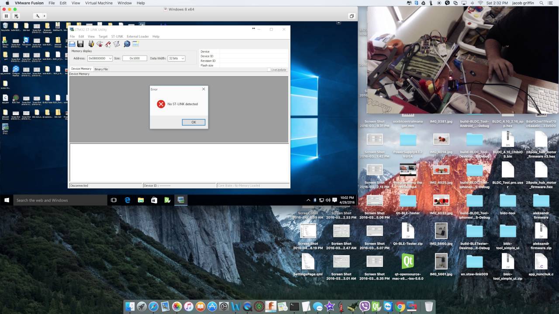The image size is (559, 314).
Task: Open the Virtual Machine menu in macOS bar
Action: tap(99, 3)
